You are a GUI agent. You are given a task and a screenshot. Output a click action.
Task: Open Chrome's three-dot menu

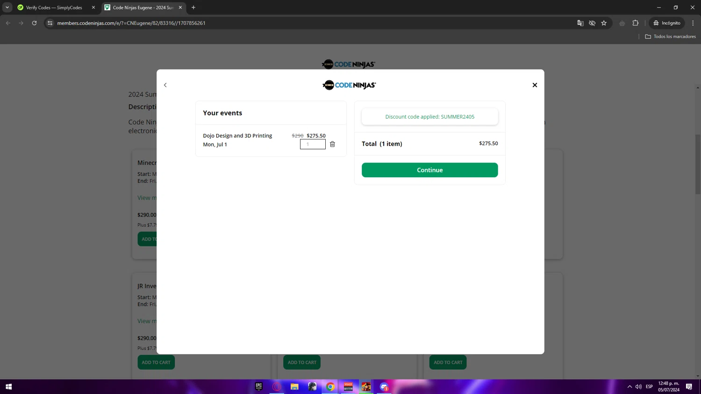pyautogui.click(x=693, y=23)
